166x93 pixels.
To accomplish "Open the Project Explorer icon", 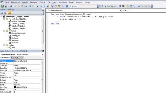I will (52, 6).
